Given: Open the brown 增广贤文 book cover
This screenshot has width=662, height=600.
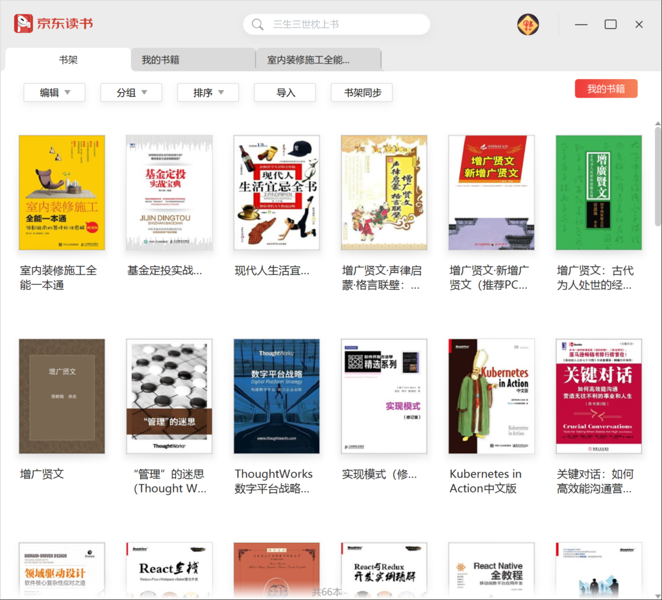Looking at the screenshot, I should tap(62, 396).
